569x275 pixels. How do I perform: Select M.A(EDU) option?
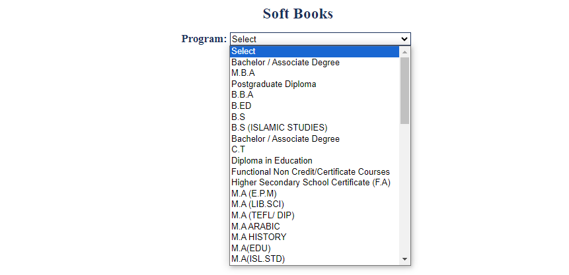click(315, 248)
